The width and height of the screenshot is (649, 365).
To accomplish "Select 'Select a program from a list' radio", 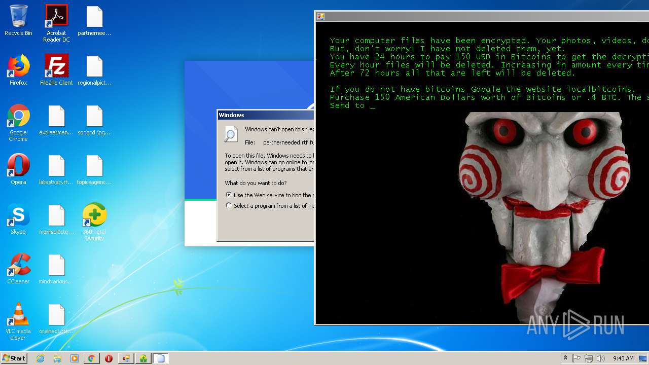I will (x=229, y=205).
